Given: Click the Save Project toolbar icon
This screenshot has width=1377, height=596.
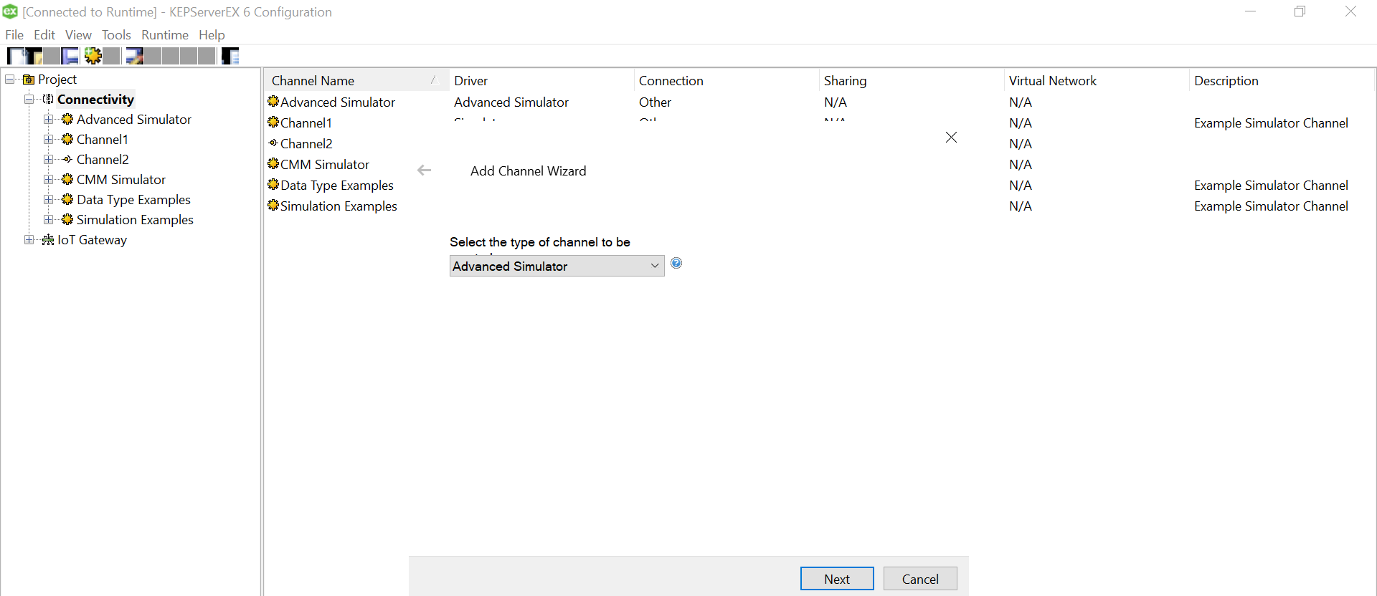Looking at the screenshot, I should (x=70, y=56).
